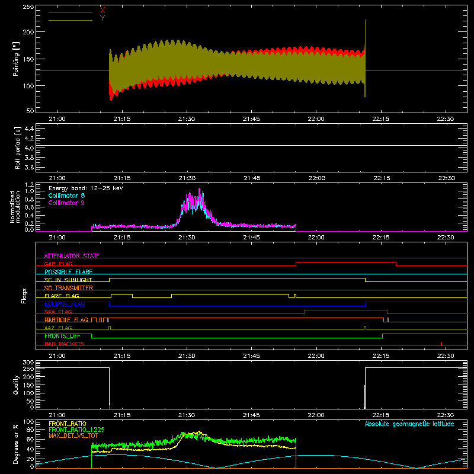Click 'Absolute geomagnetic latitude' cyan label
Viewport: 474px width, 474px height.
(x=409, y=424)
